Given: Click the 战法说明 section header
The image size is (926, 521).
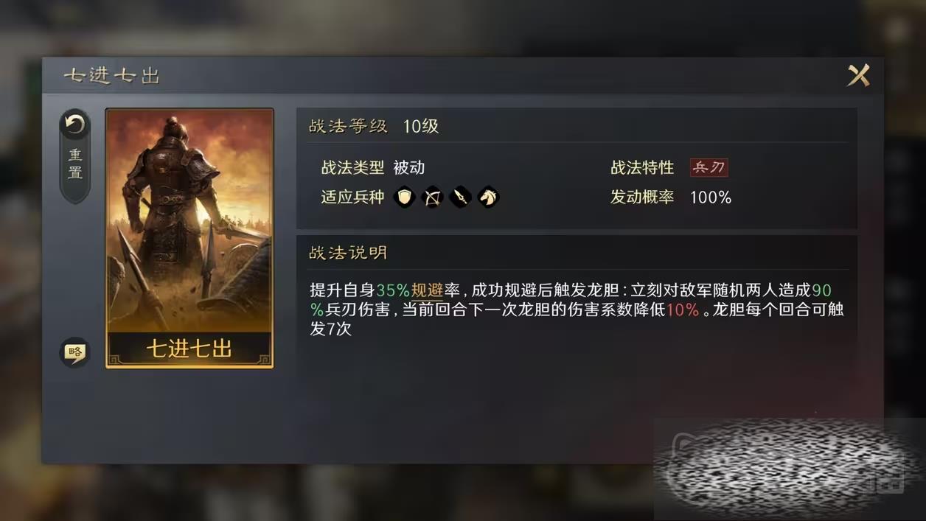Looking at the screenshot, I should point(348,253).
